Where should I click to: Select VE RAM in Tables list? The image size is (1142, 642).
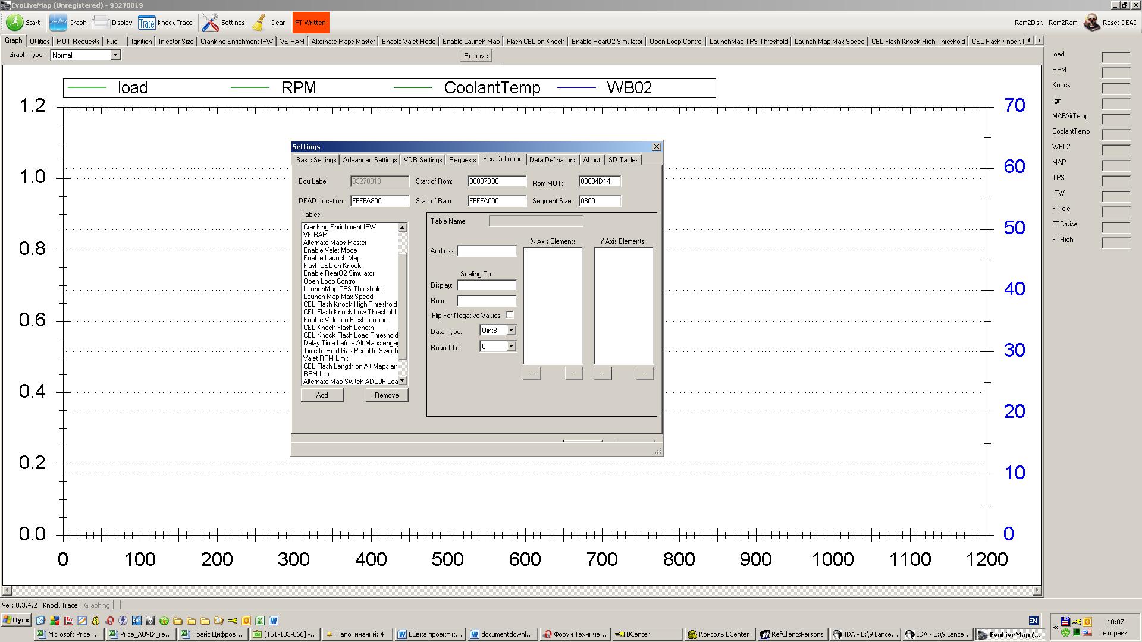click(x=315, y=235)
